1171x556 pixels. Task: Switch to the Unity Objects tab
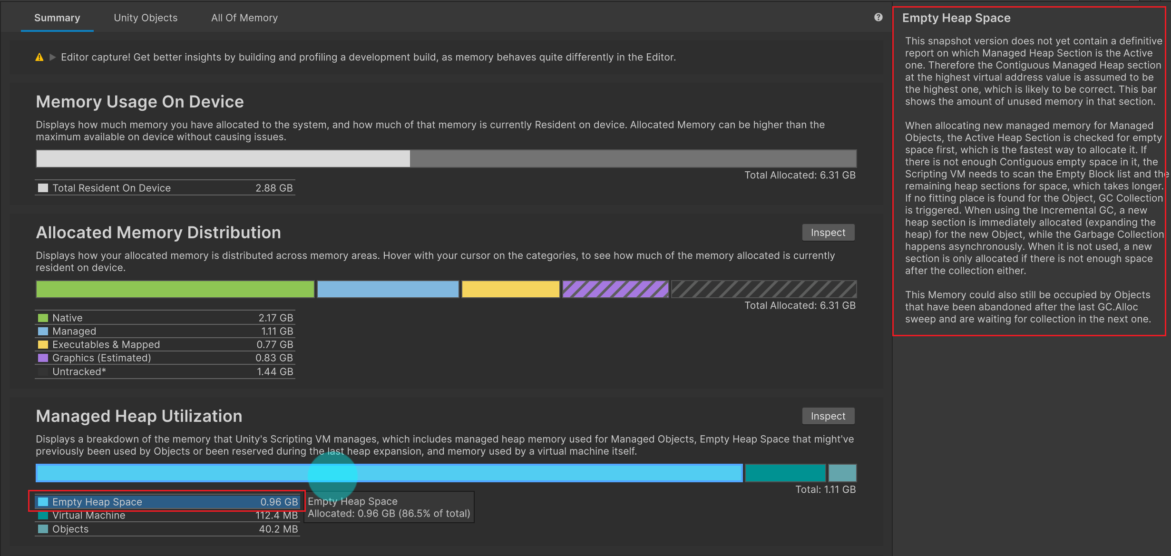point(146,18)
